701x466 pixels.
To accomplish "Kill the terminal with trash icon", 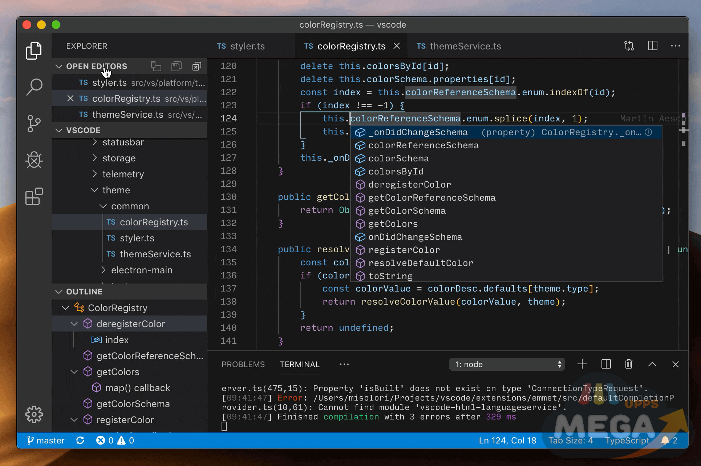I will tap(629, 364).
